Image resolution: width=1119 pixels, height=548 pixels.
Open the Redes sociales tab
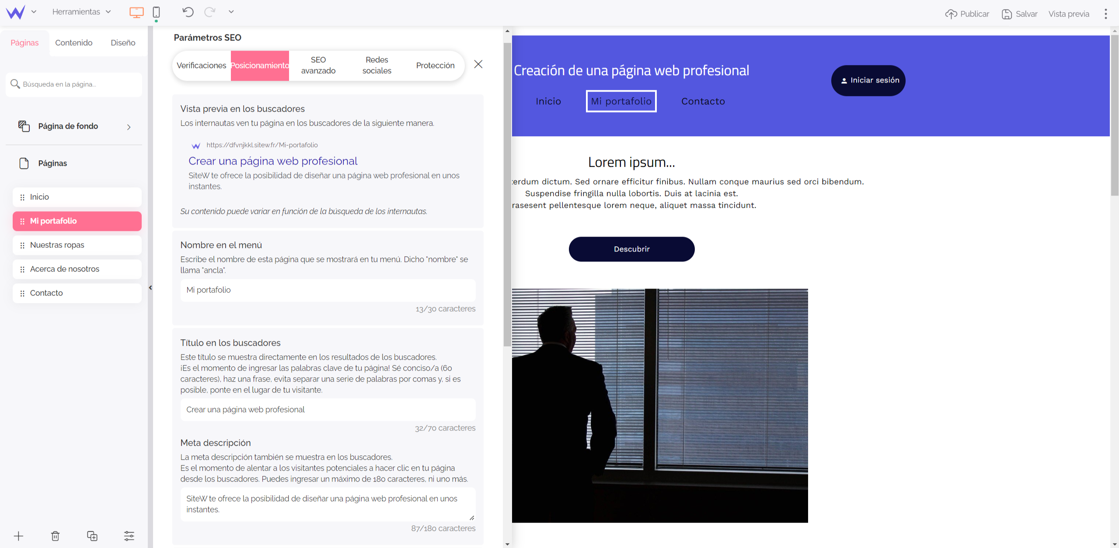377,65
